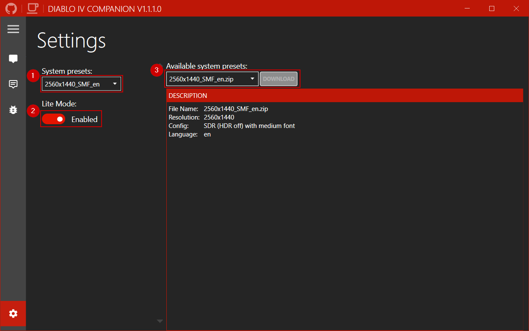This screenshot has width=529, height=331.
Task: Open the hamburger navigation menu
Action: pos(13,29)
